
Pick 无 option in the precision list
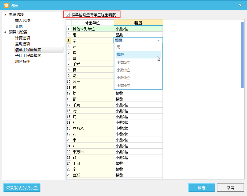coord(119,47)
